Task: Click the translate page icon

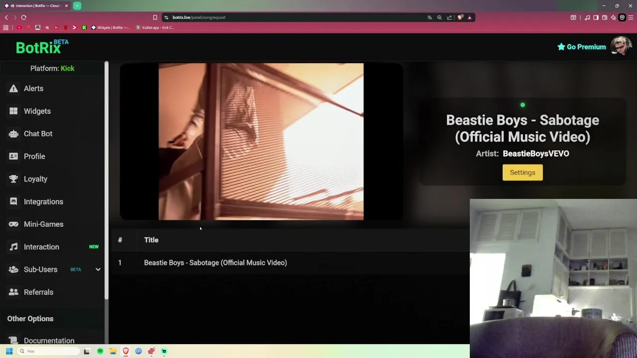Action: coord(429,17)
